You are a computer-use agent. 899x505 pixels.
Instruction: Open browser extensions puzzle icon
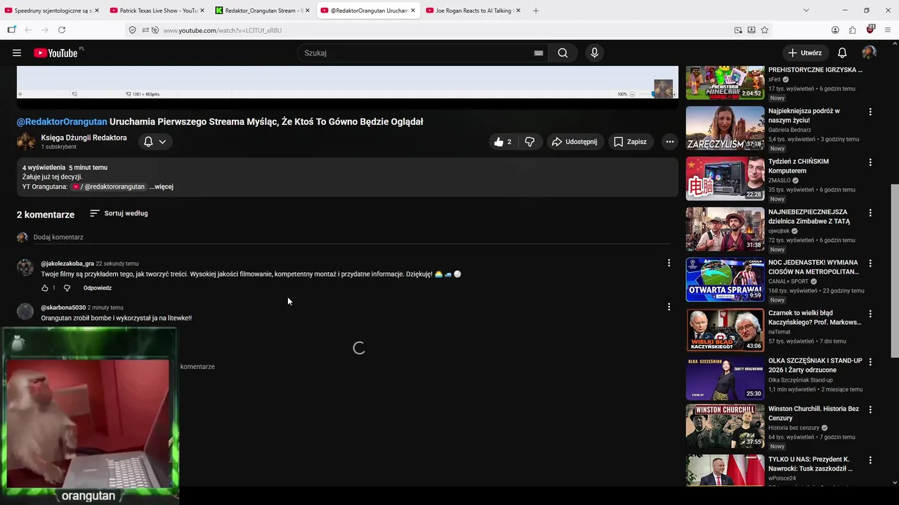click(852, 30)
